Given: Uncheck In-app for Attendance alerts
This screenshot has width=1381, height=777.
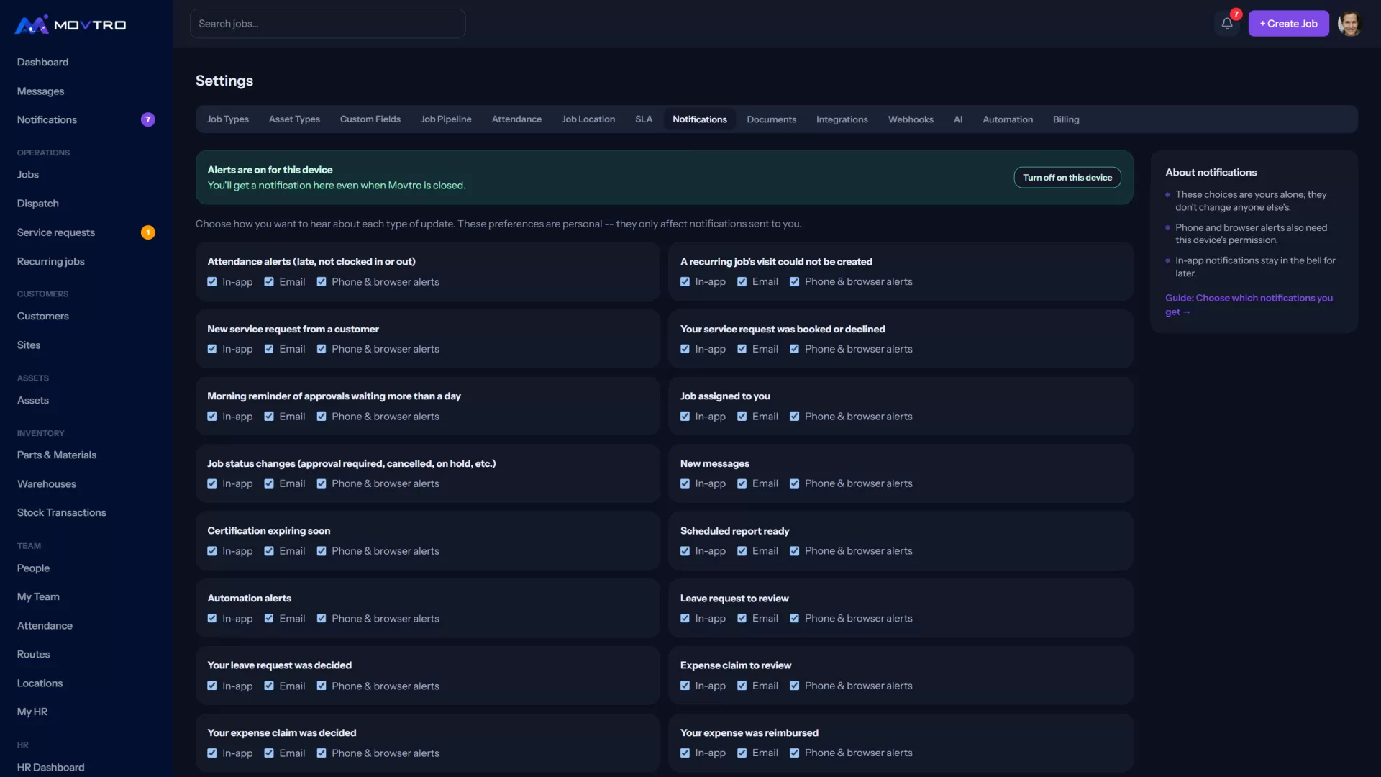Looking at the screenshot, I should [212, 282].
